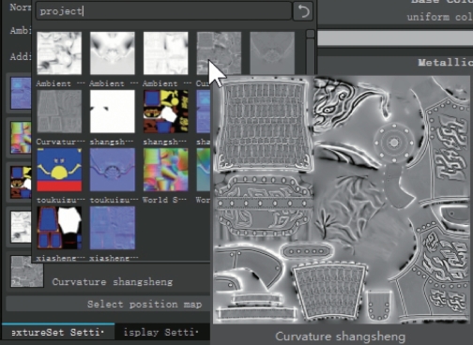The image size is (473, 345).
Task: Pick the Curvature thumbnail under the cursor
Action: [x=219, y=53]
